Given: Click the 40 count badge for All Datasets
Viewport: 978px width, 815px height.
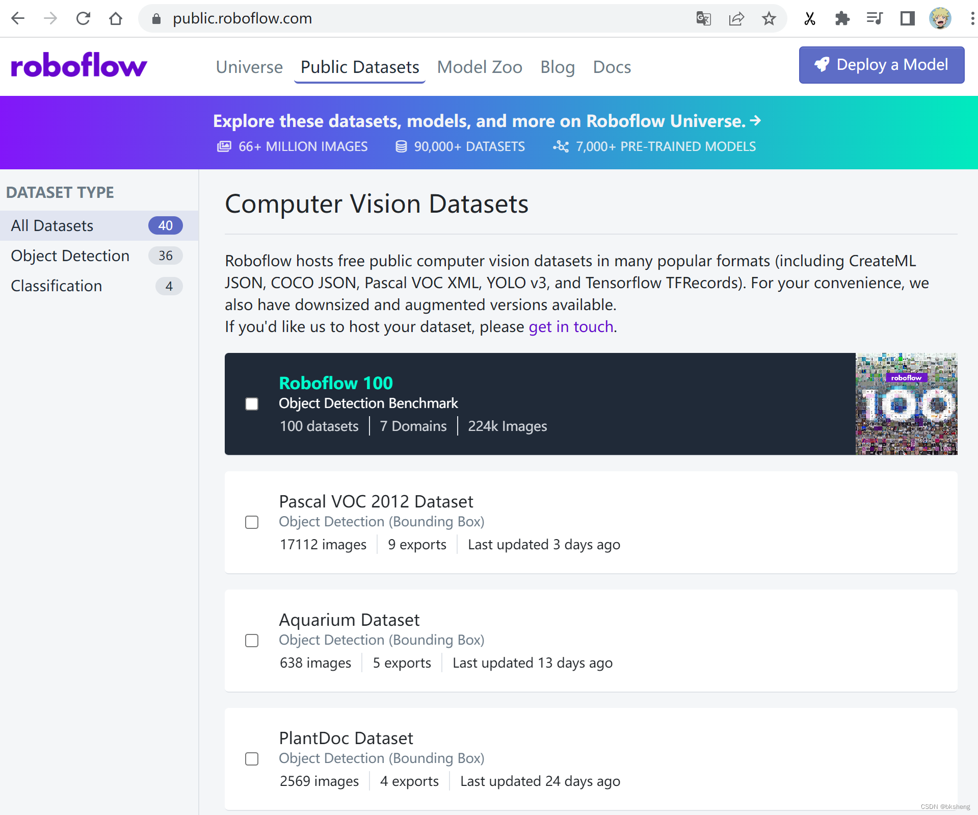Looking at the screenshot, I should (x=165, y=225).
